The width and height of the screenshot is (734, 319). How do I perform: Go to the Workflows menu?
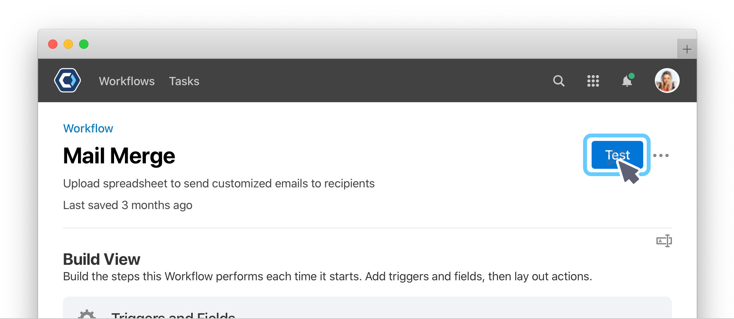pyautogui.click(x=127, y=81)
